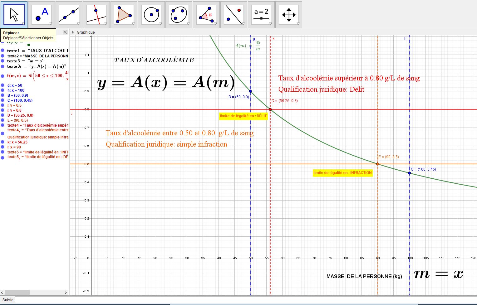477x305 pixels.
Task: Select the red 'Taux d'alcoolémie supérieur à 0.80' text
Action: click(349, 78)
